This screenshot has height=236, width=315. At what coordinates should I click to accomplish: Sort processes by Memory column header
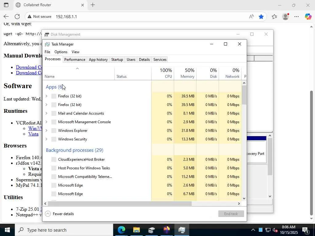point(185,73)
